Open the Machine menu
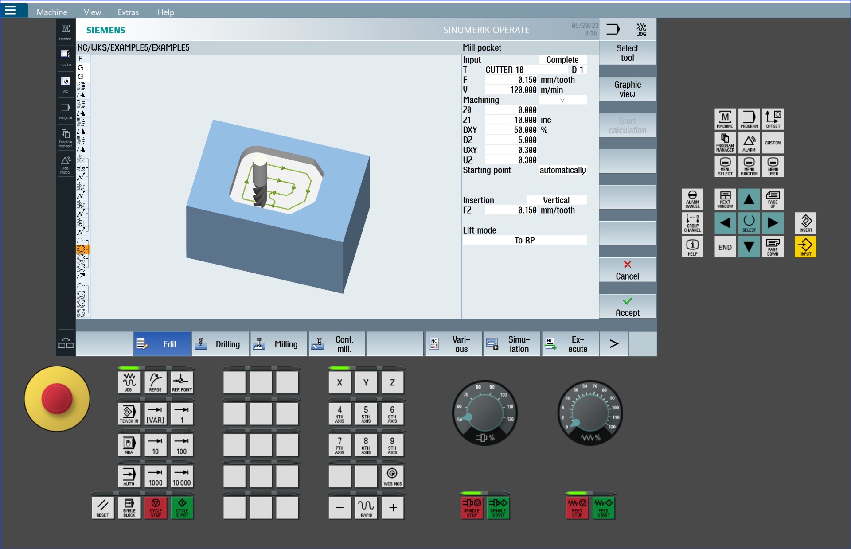Image resolution: width=851 pixels, height=549 pixels. (x=52, y=12)
